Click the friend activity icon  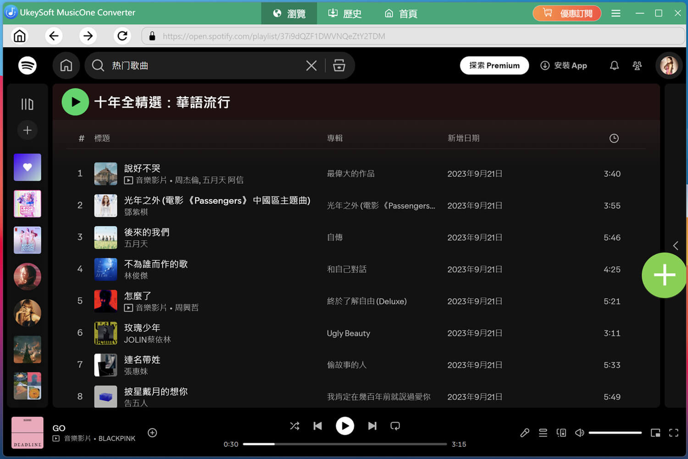[x=637, y=66]
